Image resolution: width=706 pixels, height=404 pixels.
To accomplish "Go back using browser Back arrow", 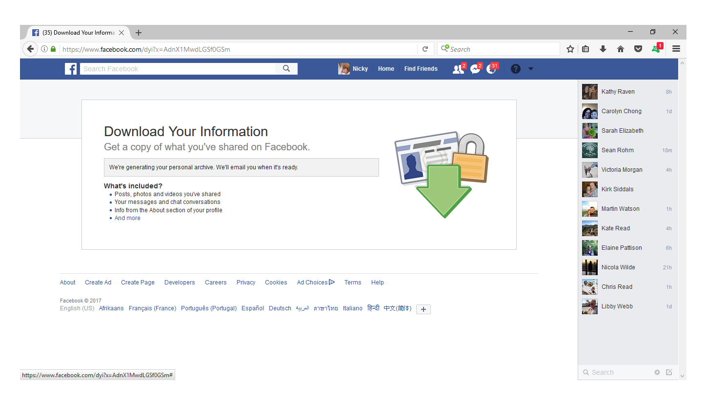I will pos(30,49).
